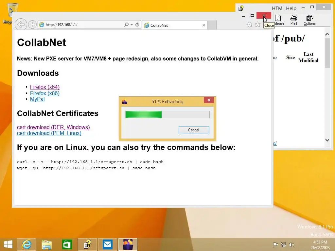Image resolution: width=335 pixels, height=251 pixels.
Task: Go forward in Internet Explorer
Action: (32, 25)
